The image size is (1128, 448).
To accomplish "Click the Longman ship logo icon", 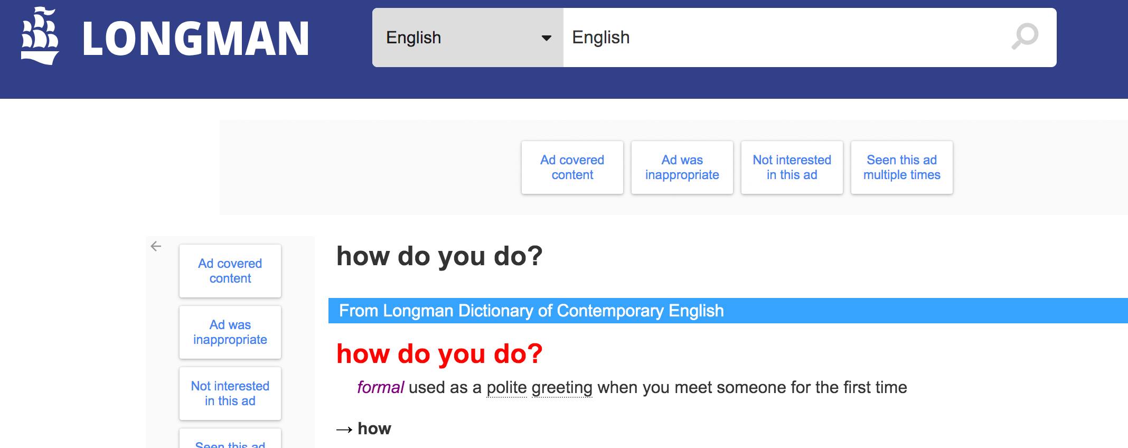I will 40,36.
